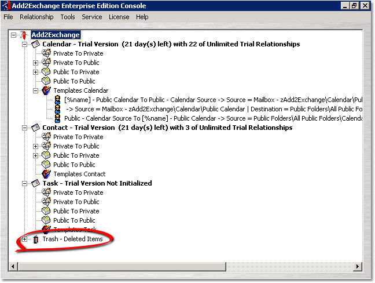
Task: Click the Calendar Private To Private icon
Action: [46, 53]
